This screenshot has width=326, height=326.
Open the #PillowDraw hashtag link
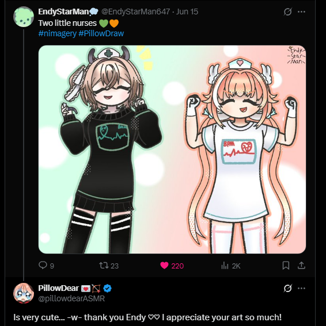(x=101, y=33)
